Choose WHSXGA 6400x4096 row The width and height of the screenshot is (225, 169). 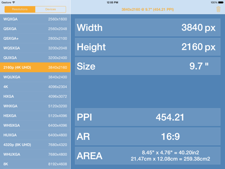[35, 125]
